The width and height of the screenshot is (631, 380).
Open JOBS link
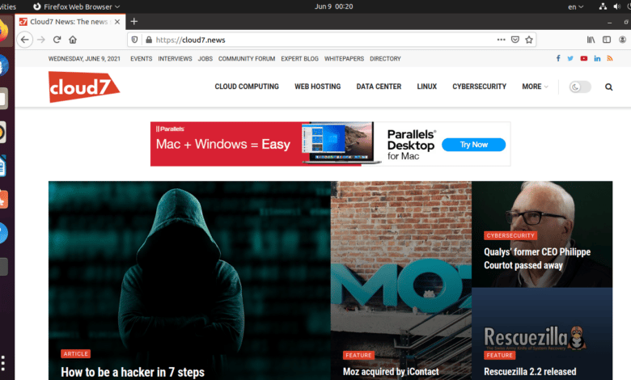205,59
